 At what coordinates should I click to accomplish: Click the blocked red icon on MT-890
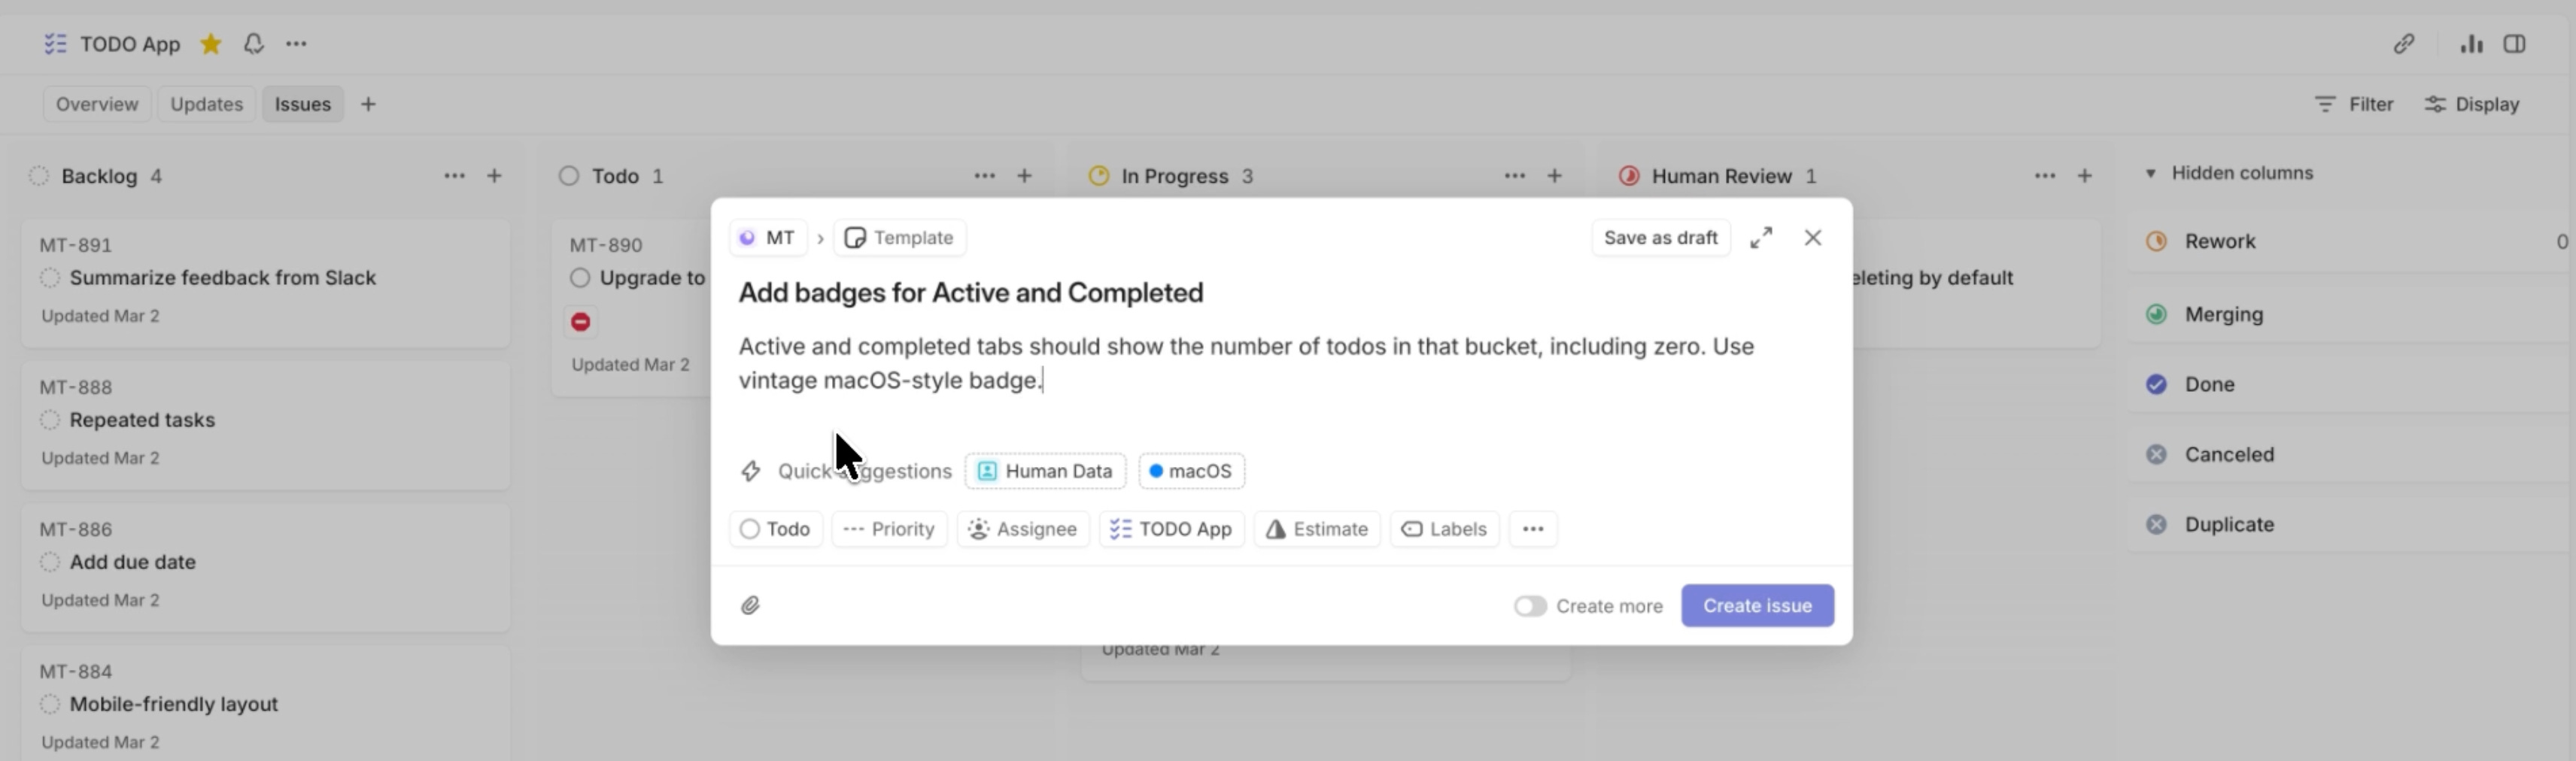click(580, 322)
